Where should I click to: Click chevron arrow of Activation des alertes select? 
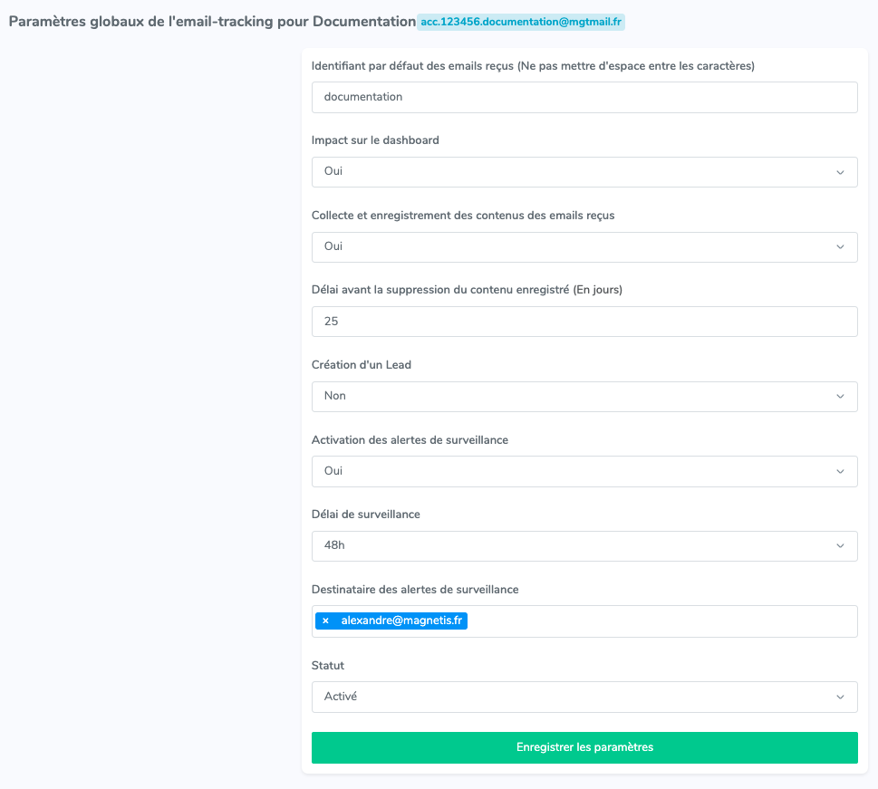840,471
